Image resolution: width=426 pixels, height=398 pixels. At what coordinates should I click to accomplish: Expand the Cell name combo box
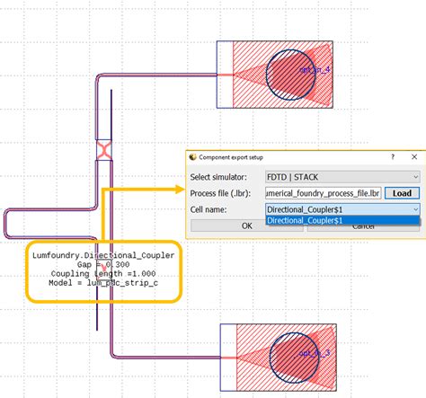click(x=342, y=209)
